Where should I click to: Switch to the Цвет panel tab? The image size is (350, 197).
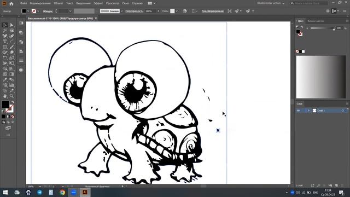pos(301,21)
